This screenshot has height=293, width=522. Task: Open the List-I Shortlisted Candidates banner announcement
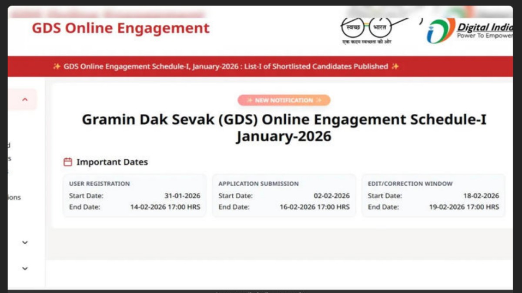point(225,66)
